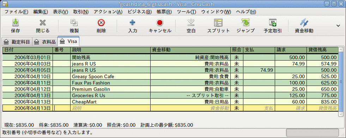Click the 支払 column header
Viewport: 346px width, 138px height.
tap(259, 50)
